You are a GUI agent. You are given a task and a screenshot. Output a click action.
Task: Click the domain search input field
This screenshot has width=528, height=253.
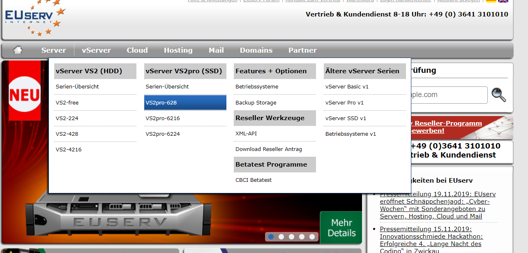pyautogui.click(x=449, y=95)
